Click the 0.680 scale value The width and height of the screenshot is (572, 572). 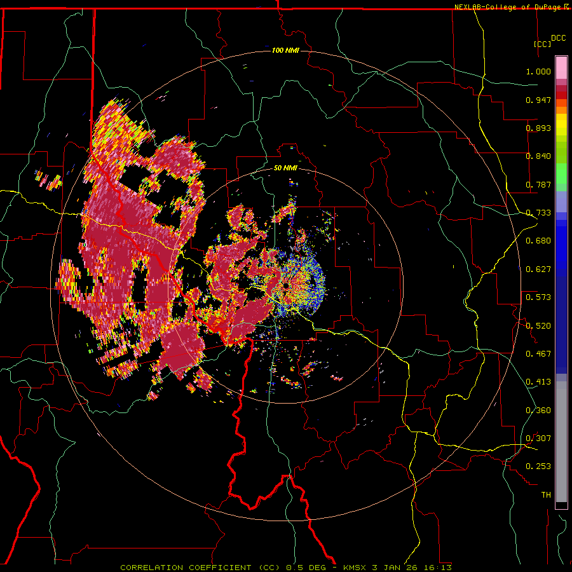click(x=538, y=241)
